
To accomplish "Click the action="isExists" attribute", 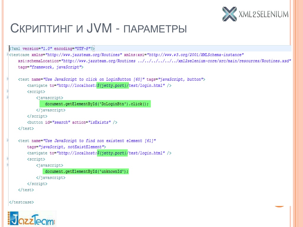I will [x=91, y=122].
